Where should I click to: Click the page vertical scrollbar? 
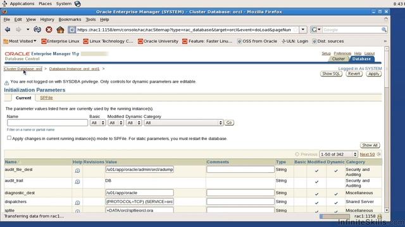pos(387,129)
